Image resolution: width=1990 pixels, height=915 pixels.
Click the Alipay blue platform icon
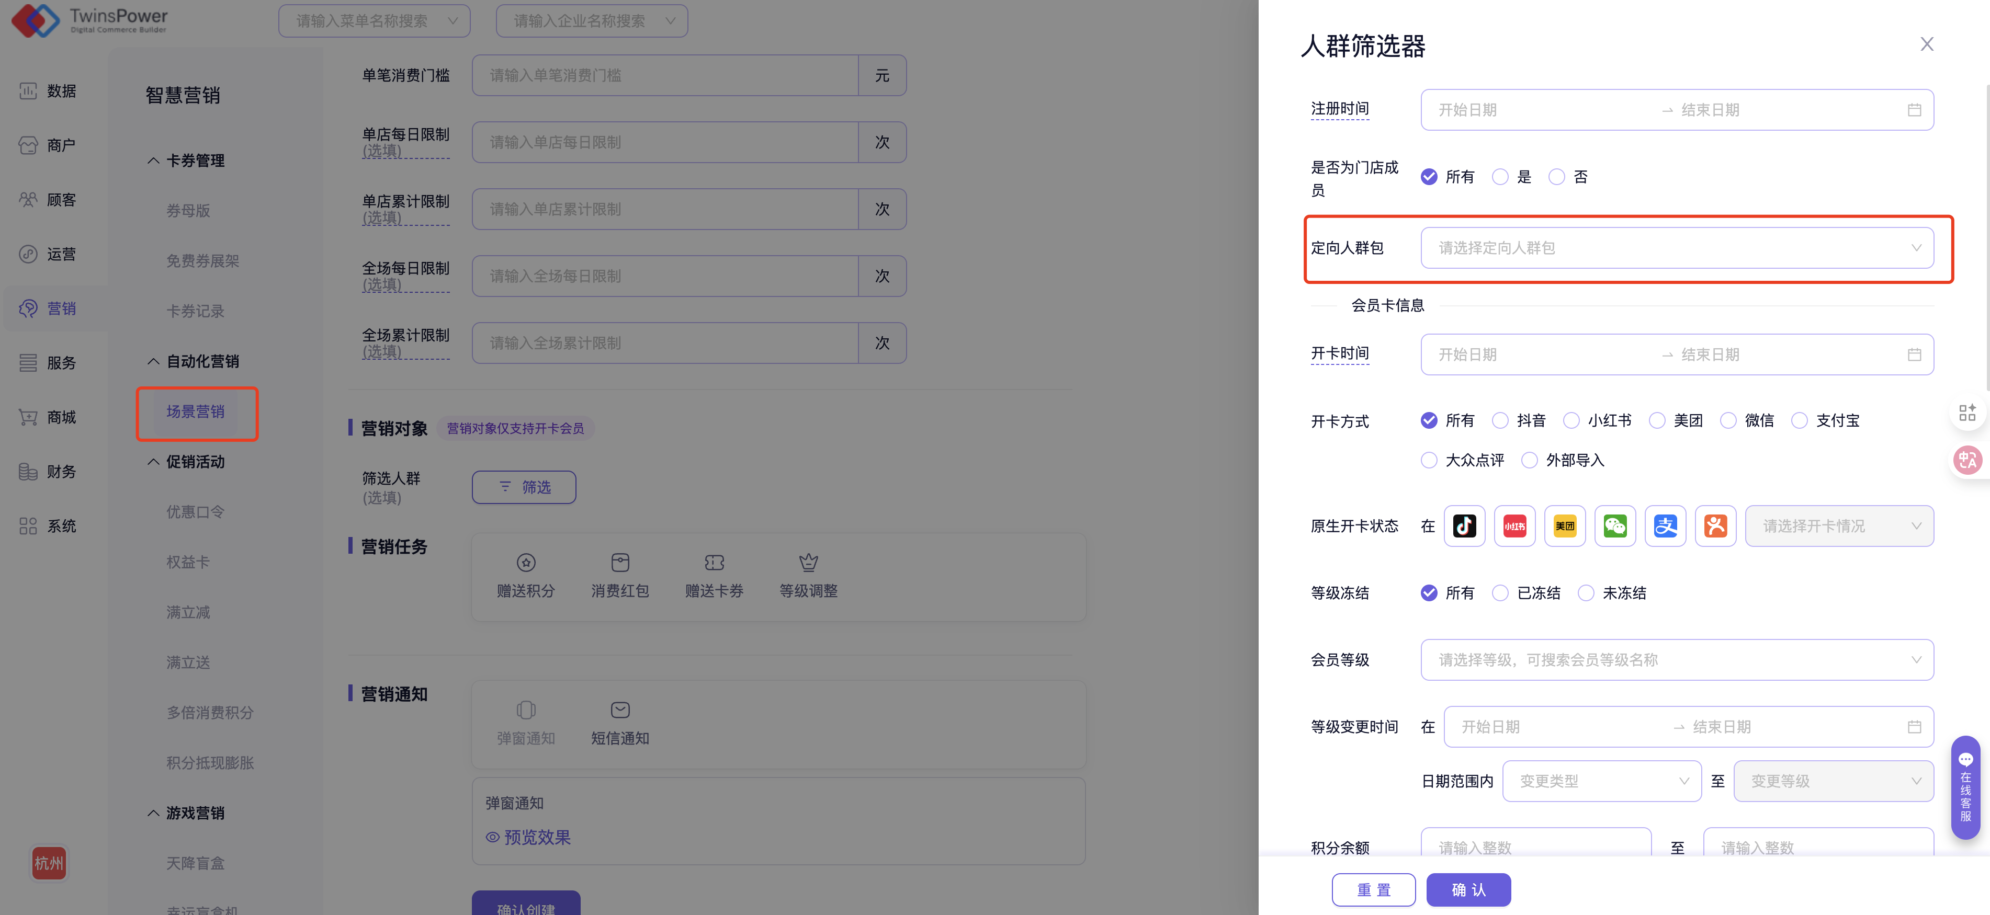click(x=1665, y=526)
